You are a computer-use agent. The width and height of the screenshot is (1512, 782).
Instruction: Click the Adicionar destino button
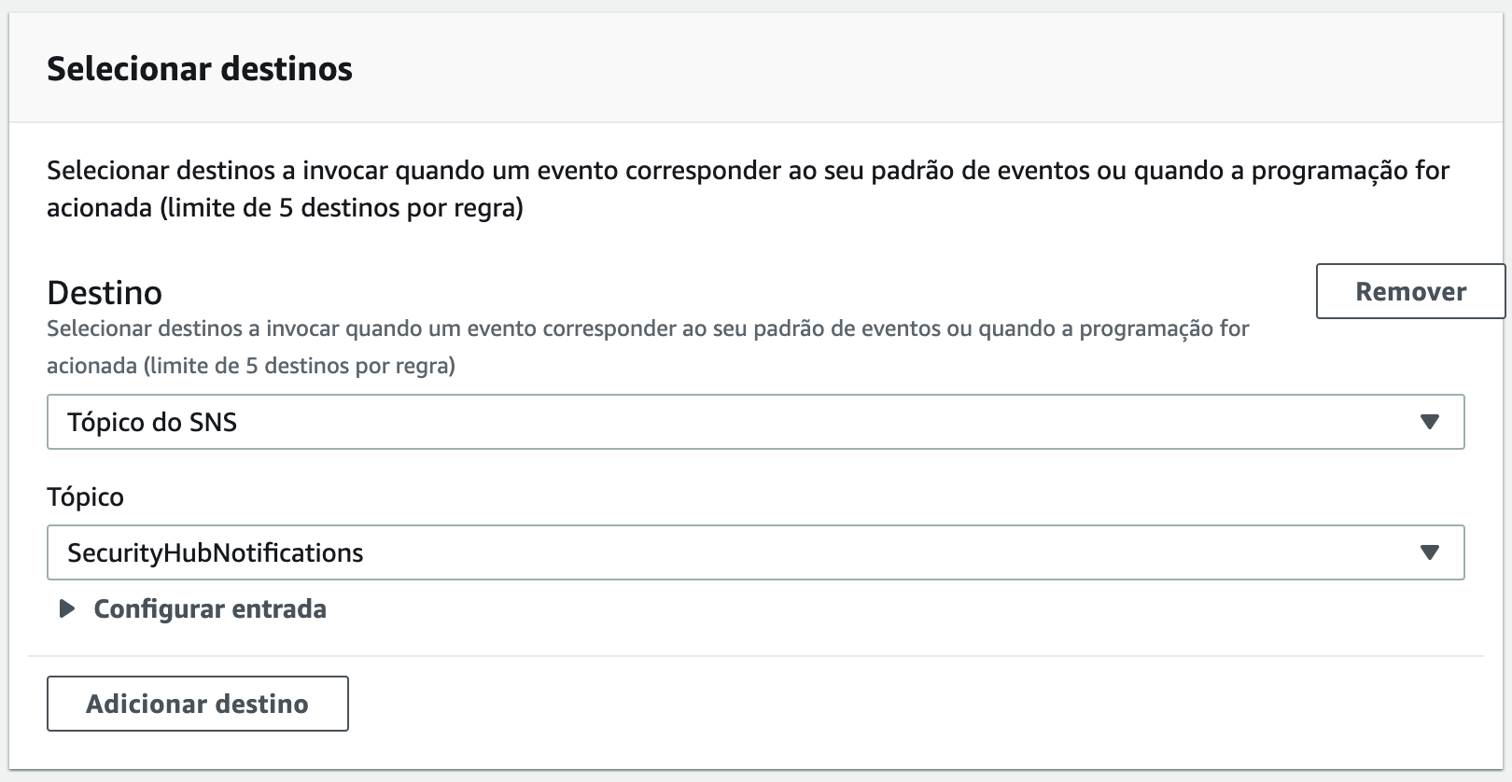point(197,704)
